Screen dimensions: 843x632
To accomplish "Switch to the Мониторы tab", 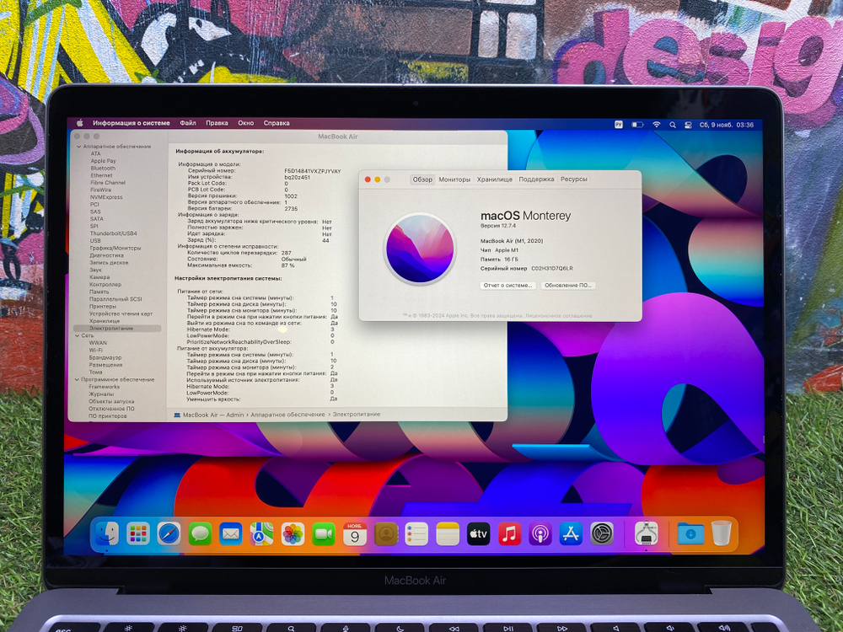I will click(454, 179).
